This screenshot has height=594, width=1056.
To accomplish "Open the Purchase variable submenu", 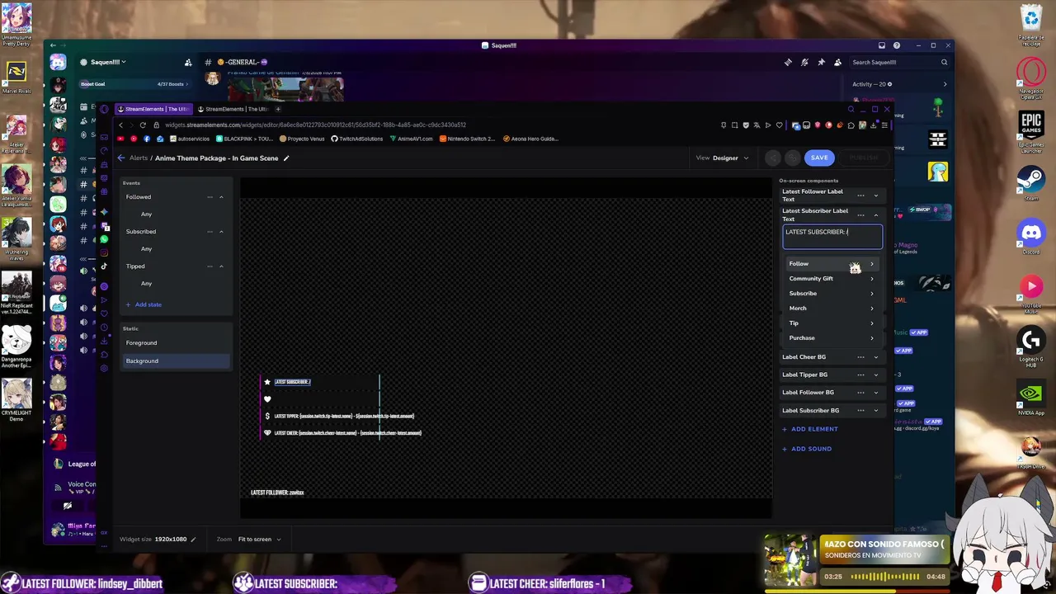I will pos(831,338).
